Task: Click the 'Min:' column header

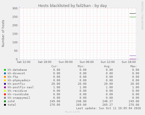Action: [81, 66]
